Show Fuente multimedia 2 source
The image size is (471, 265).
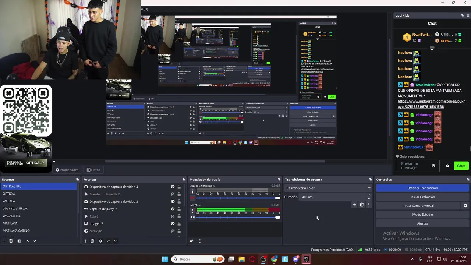click(173, 194)
